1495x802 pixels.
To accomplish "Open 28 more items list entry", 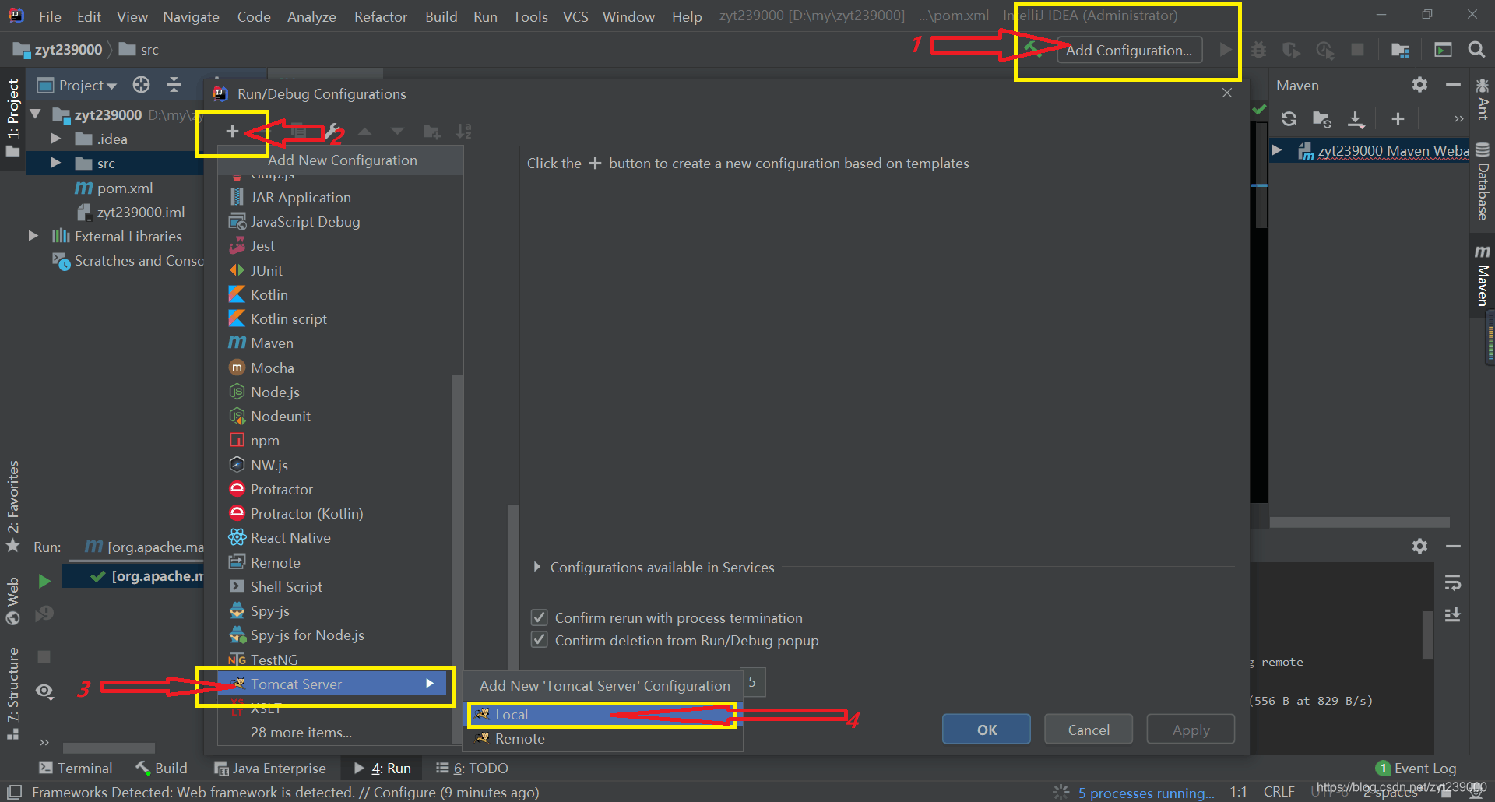I will pyautogui.click(x=301, y=733).
